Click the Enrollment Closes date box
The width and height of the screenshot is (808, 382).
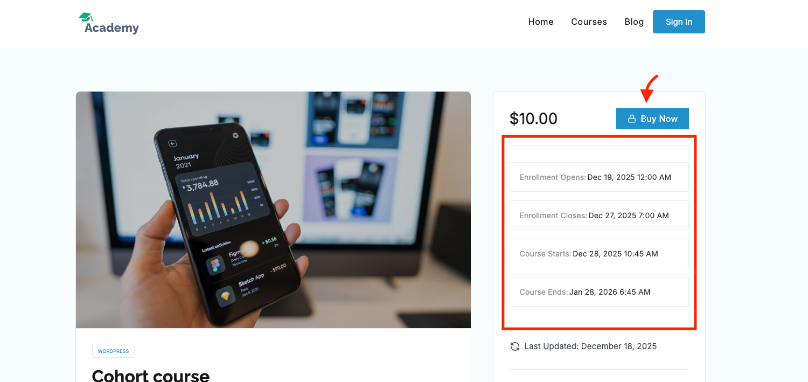pos(599,216)
